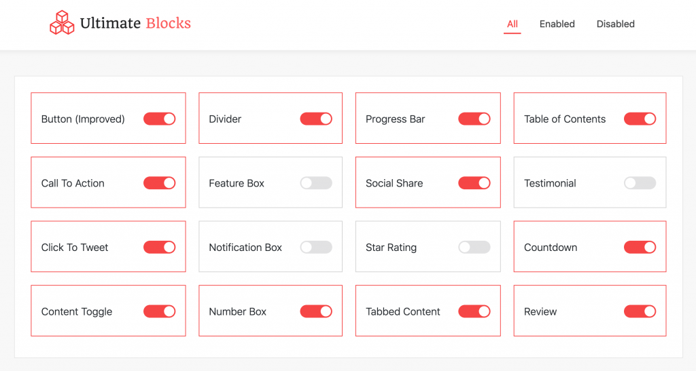The image size is (696, 371).
Task: Turn off the Divider block switch
Action: [316, 119]
